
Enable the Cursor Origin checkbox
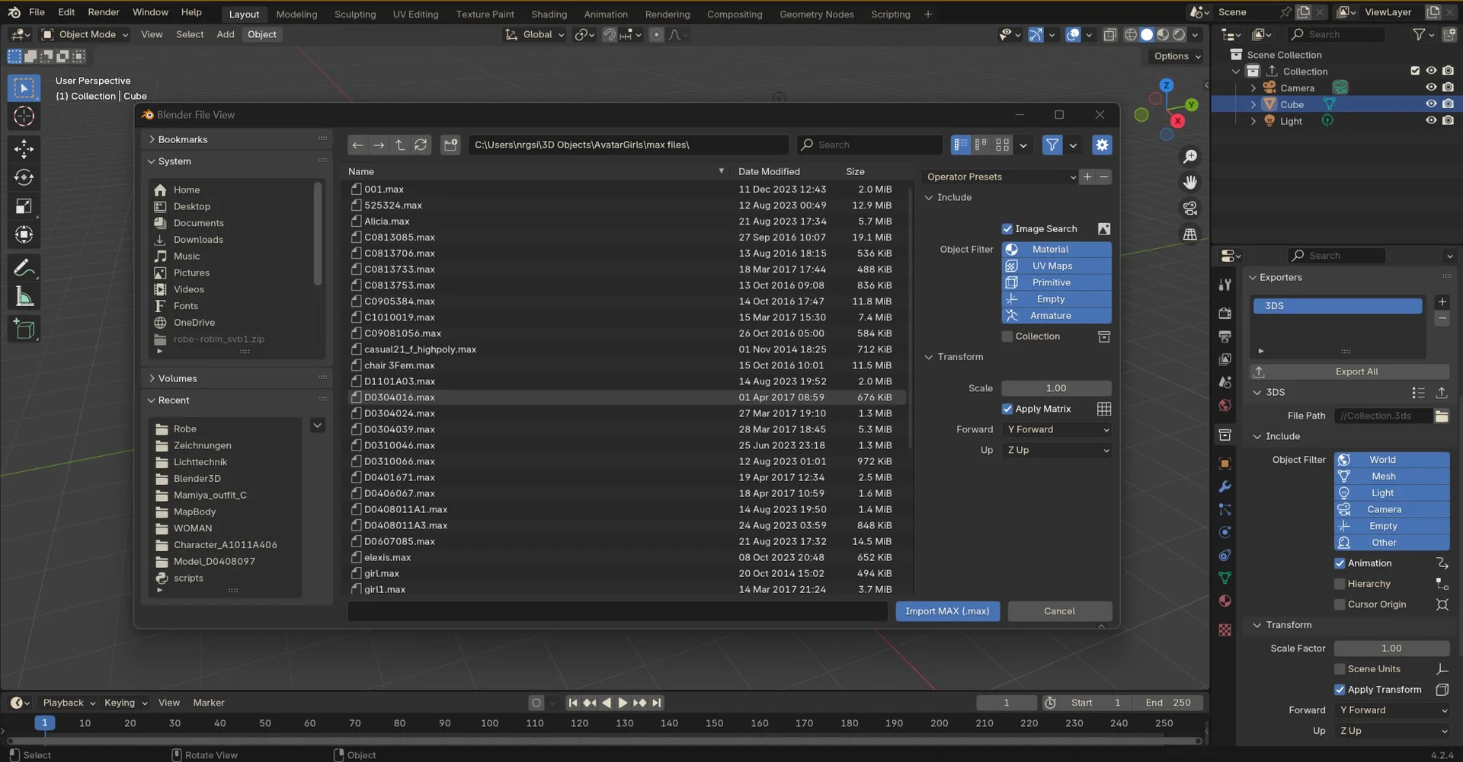[x=1340, y=604]
